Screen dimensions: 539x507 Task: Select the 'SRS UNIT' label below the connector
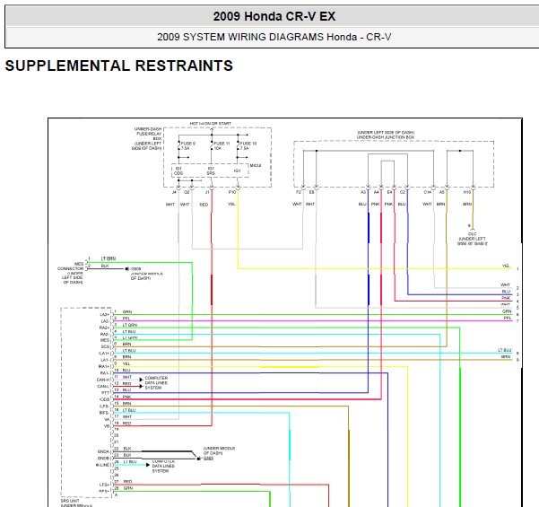70,501
